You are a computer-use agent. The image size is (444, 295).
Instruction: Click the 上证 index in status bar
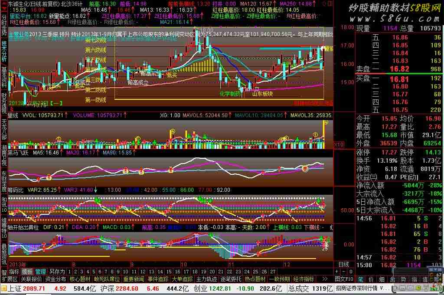click(x=14, y=289)
